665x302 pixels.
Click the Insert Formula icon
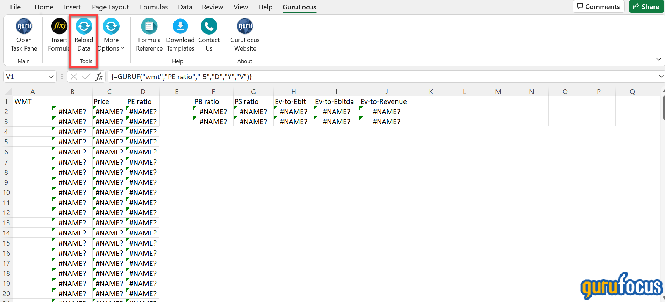(59, 27)
